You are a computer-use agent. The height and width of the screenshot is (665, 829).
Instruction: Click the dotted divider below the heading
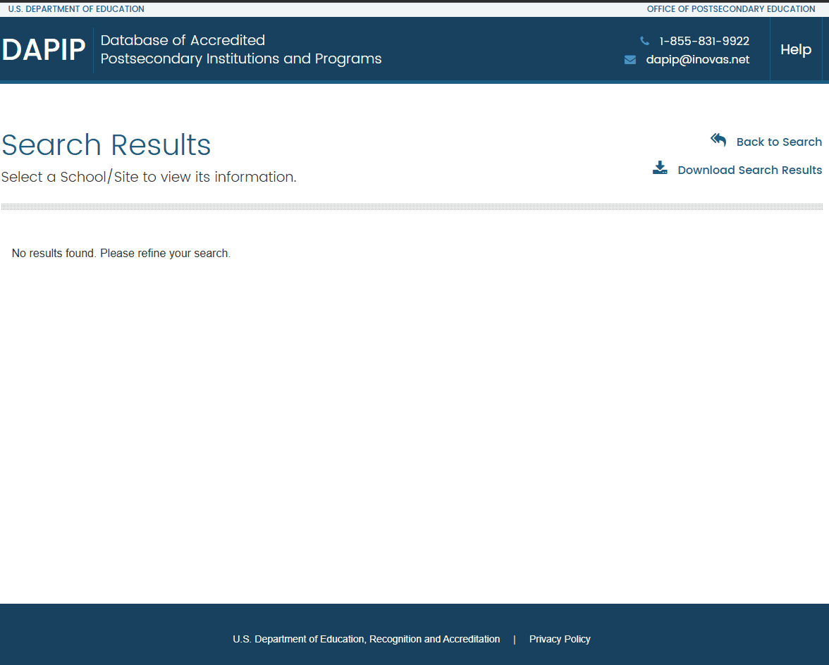pyautogui.click(x=412, y=206)
